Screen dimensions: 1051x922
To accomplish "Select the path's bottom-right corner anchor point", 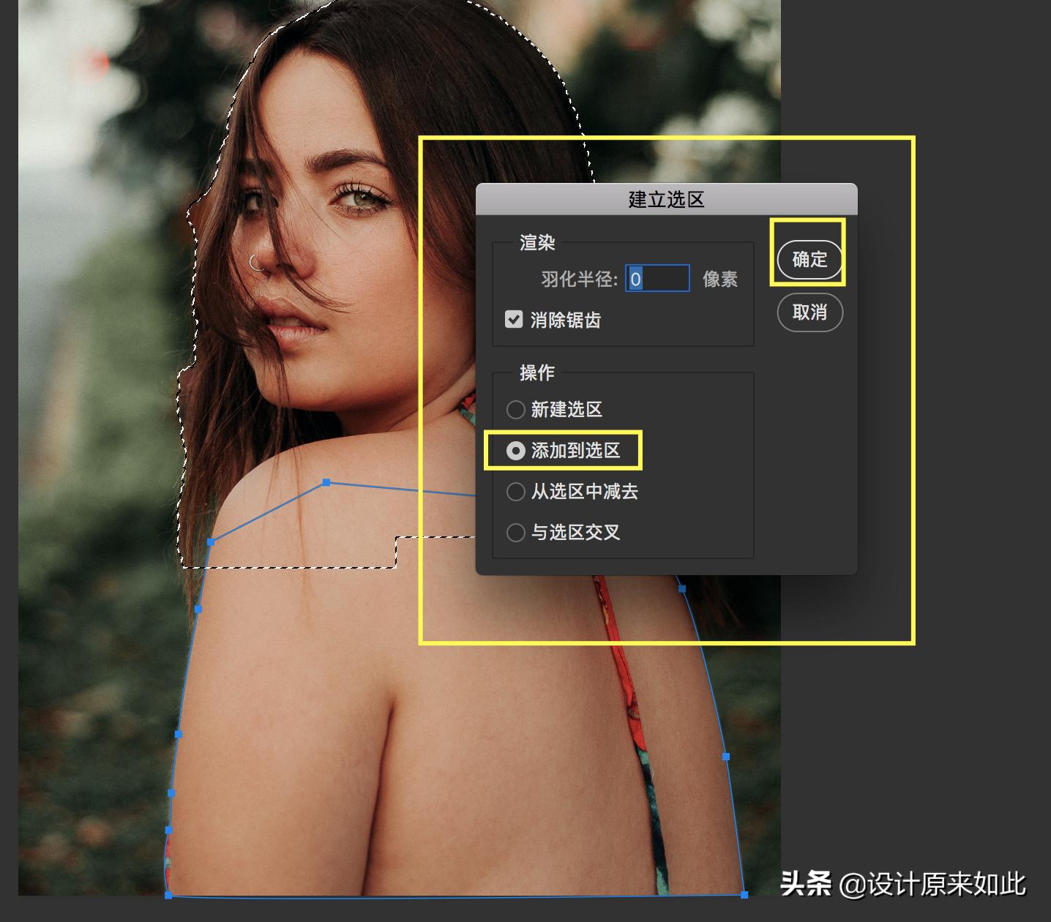I will pyautogui.click(x=744, y=894).
